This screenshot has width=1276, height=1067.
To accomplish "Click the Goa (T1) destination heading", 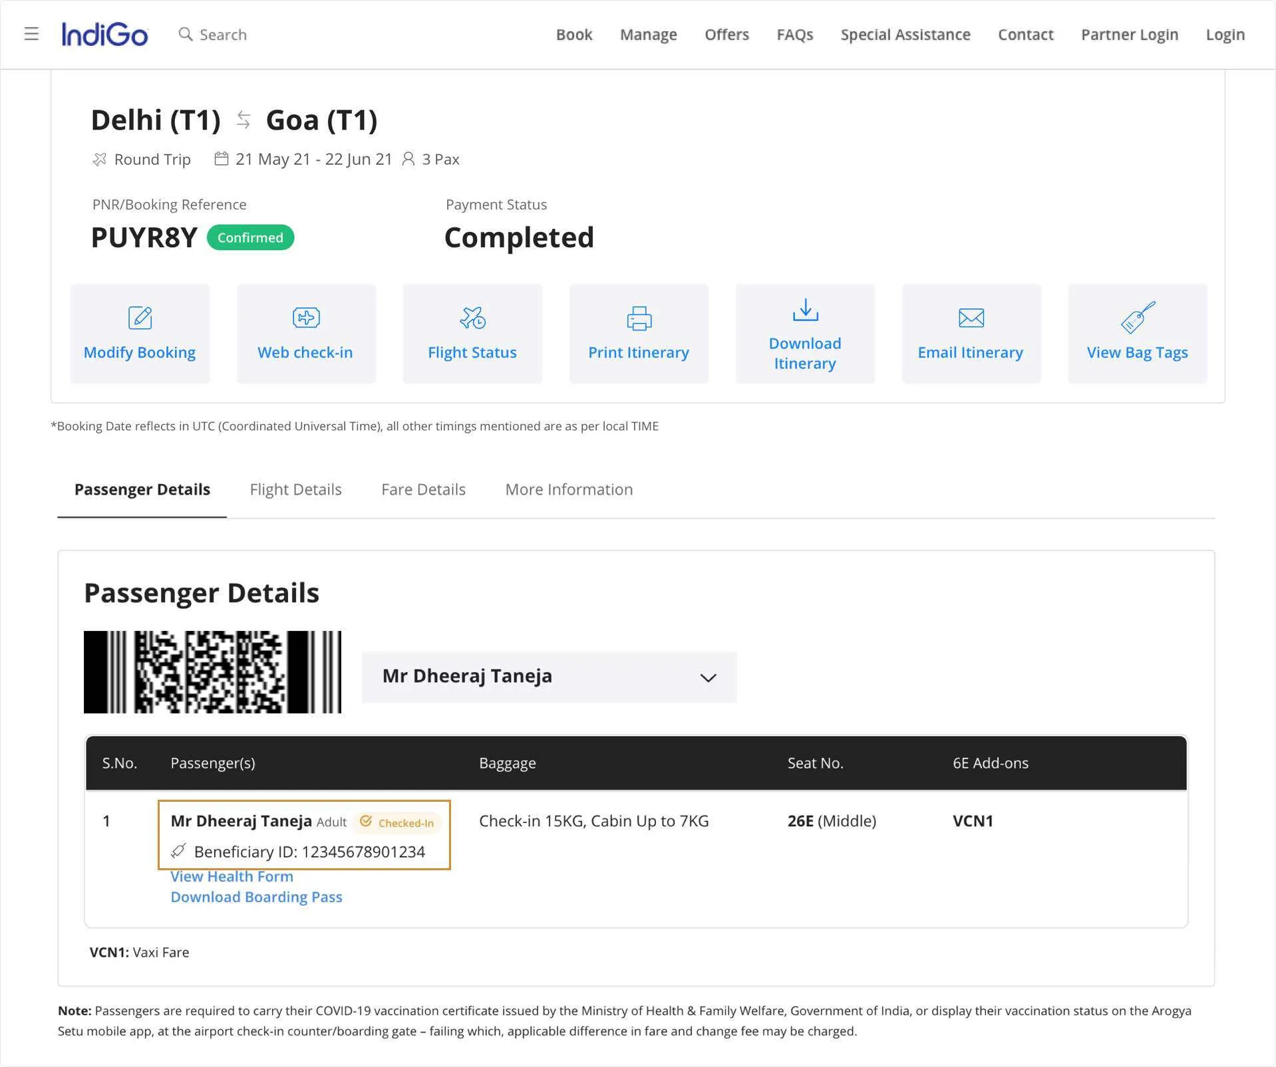I will 322,120.
